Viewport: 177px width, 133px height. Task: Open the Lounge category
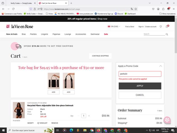(68, 34)
